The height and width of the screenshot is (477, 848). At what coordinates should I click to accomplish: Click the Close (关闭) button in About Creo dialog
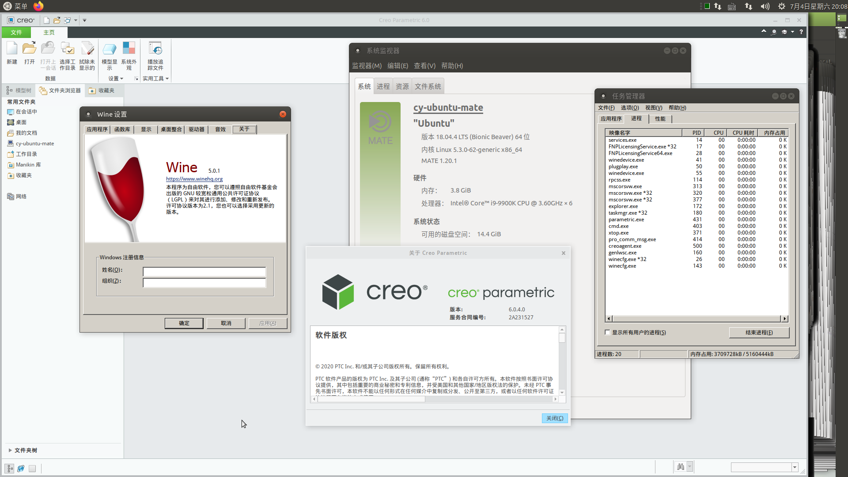click(x=555, y=418)
